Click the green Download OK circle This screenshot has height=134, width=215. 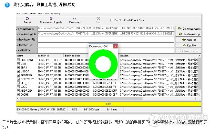(x=103, y=64)
